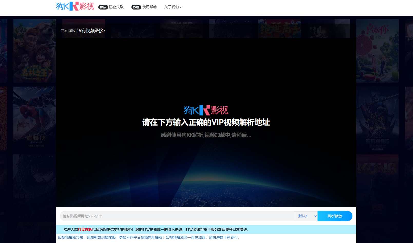Click the 狗KK影视 logo inside the player
413x243 pixels.
point(206,110)
